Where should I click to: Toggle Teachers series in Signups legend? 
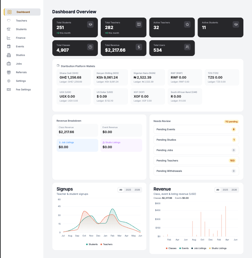tap(106, 244)
